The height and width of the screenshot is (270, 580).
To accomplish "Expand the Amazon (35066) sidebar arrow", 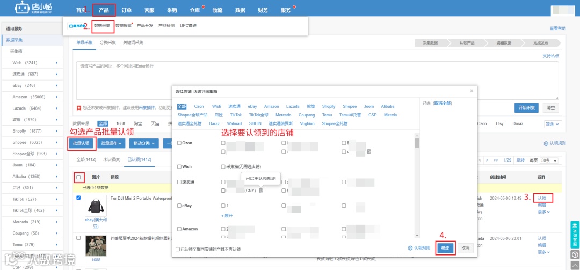I will [56, 97].
